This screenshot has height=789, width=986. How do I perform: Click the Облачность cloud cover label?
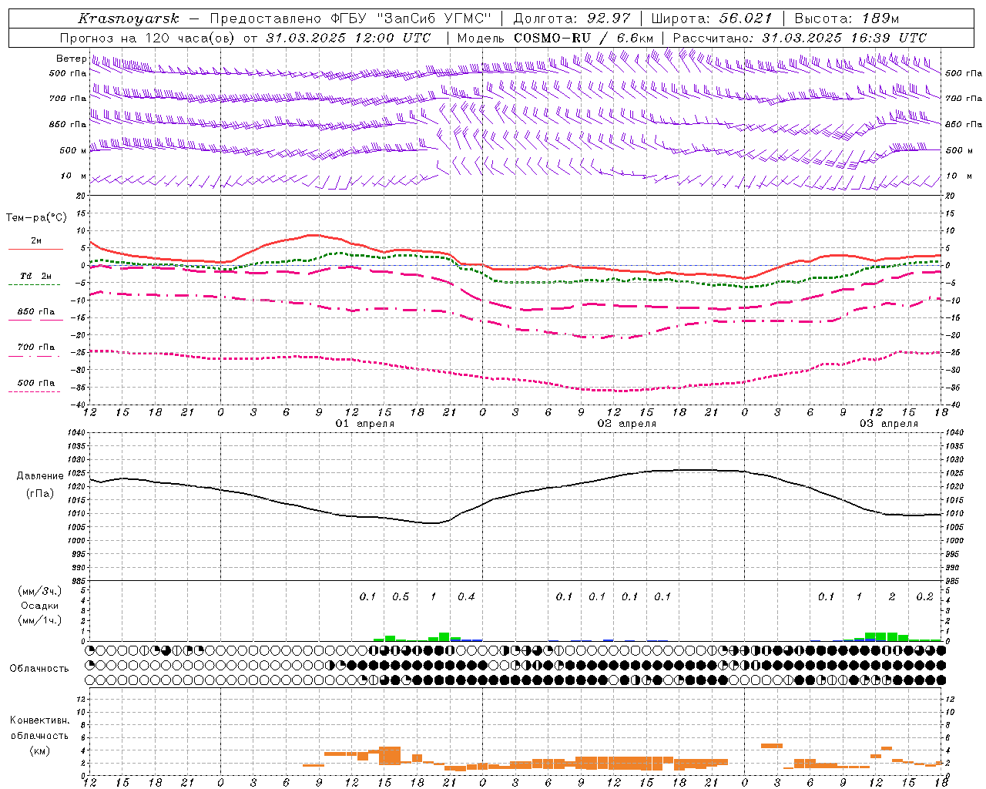(x=39, y=668)
